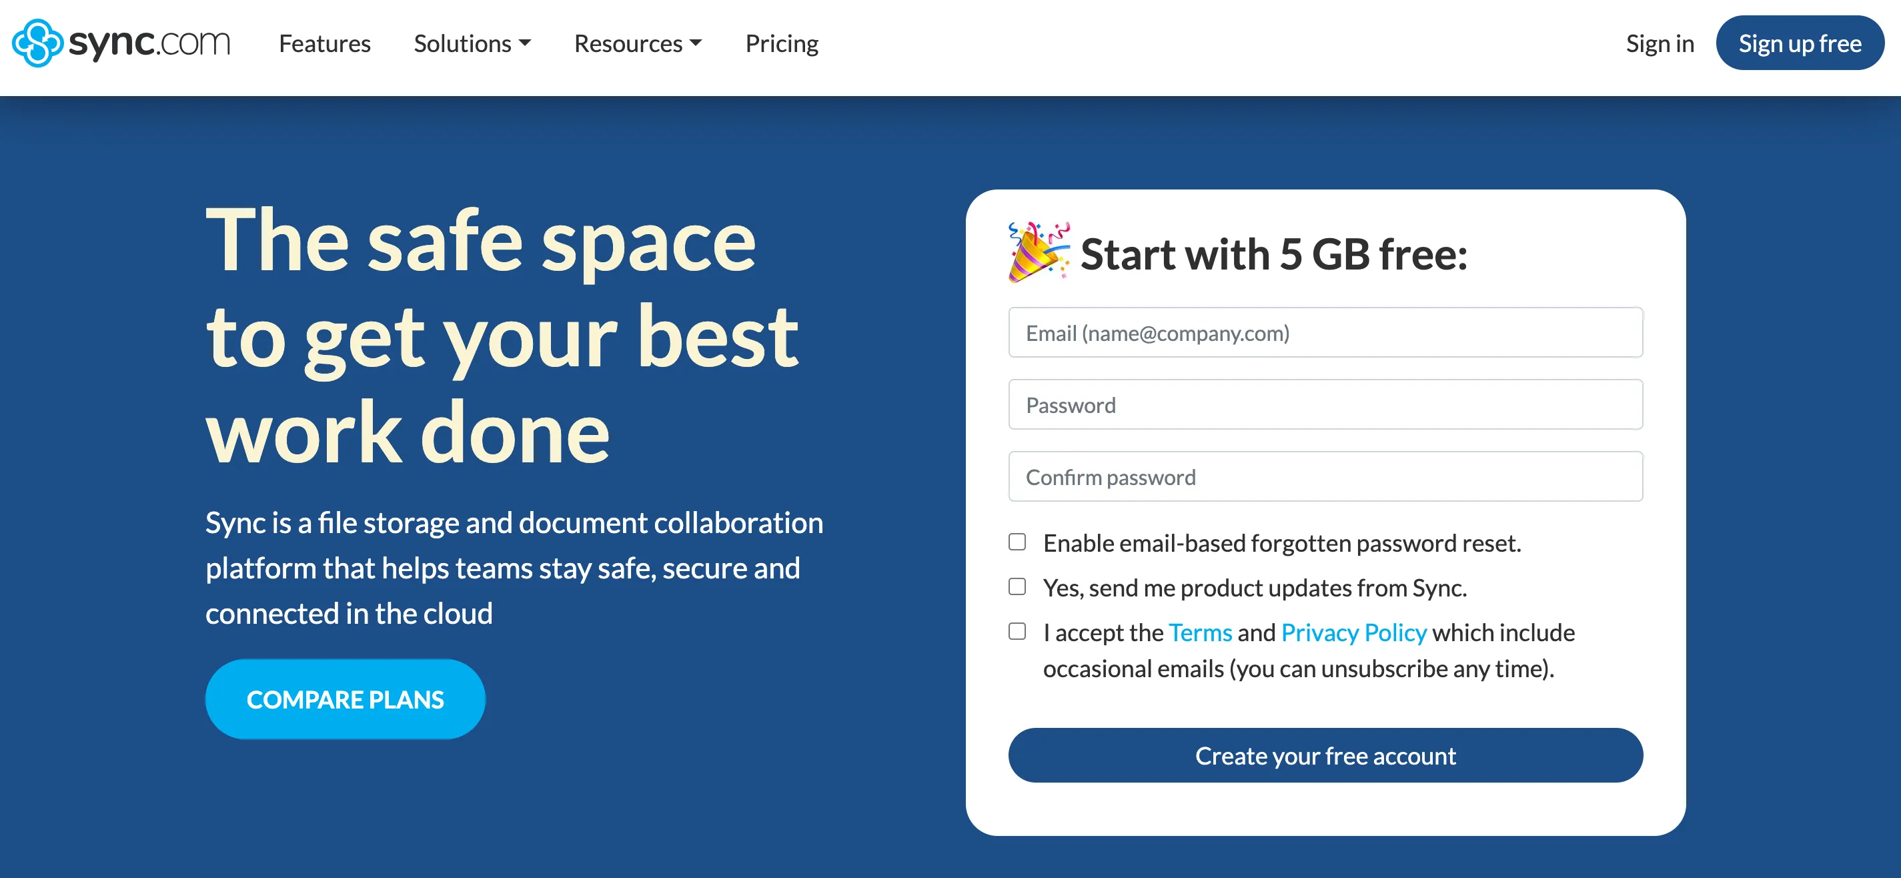Expand the Solutions dropdown menu
Image resolution: width=1901 pixels, height=878 pixels.
pyautogui.click(x=472, y=43)
